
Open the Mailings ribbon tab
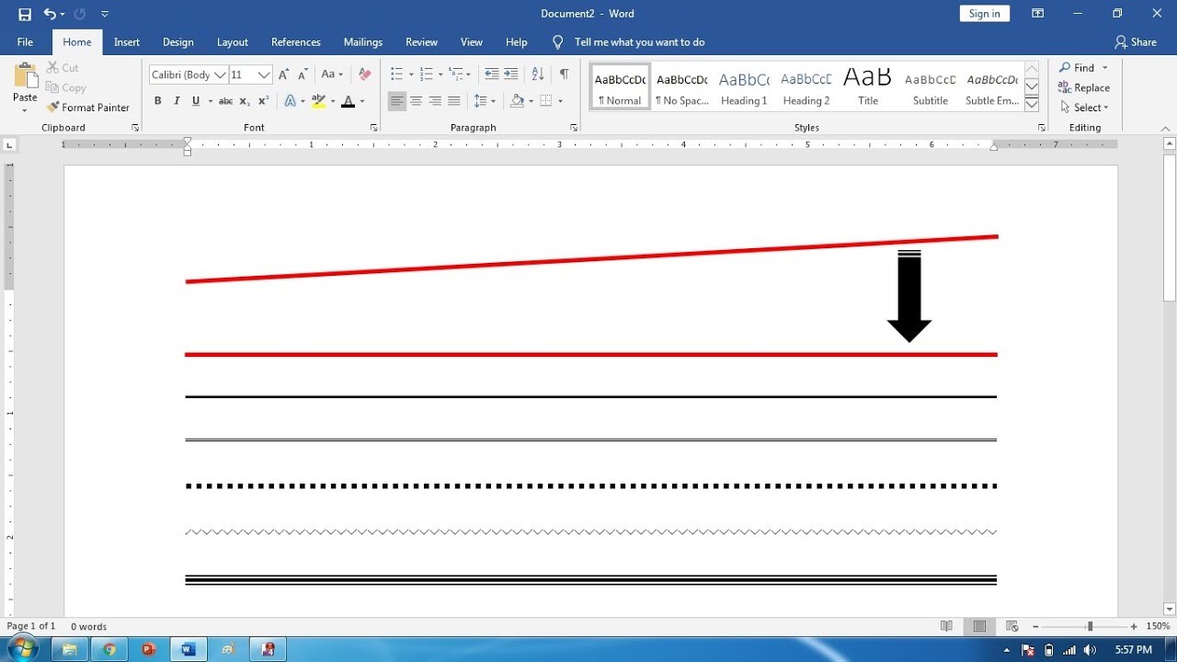click(362, 41)
